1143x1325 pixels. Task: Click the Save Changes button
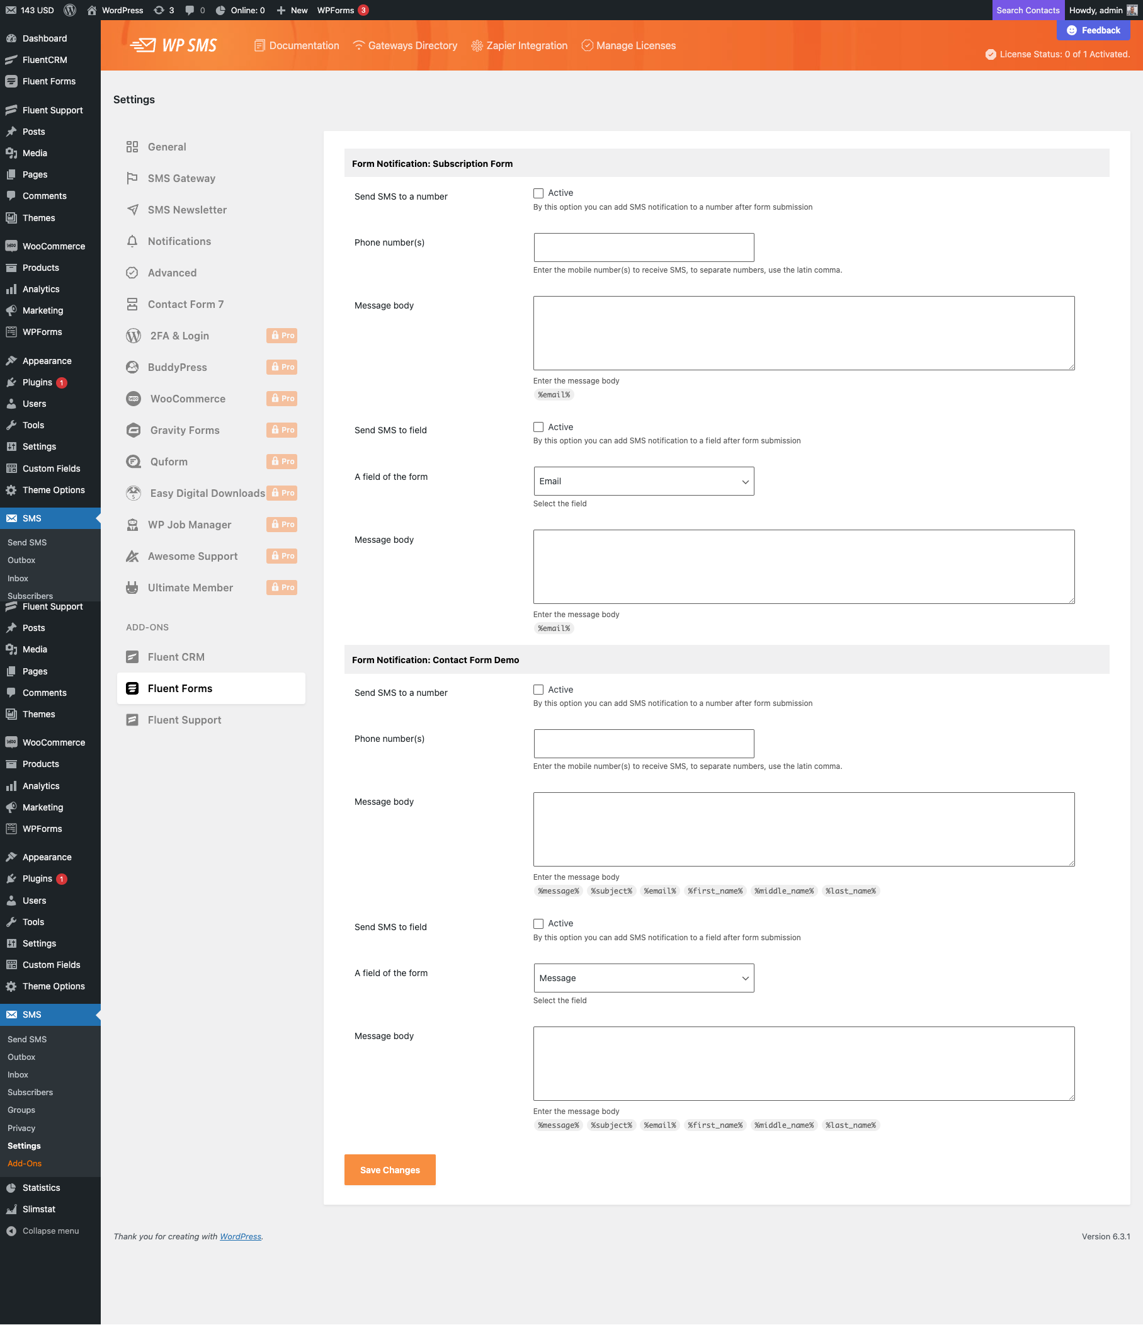tap(390, 1170)
